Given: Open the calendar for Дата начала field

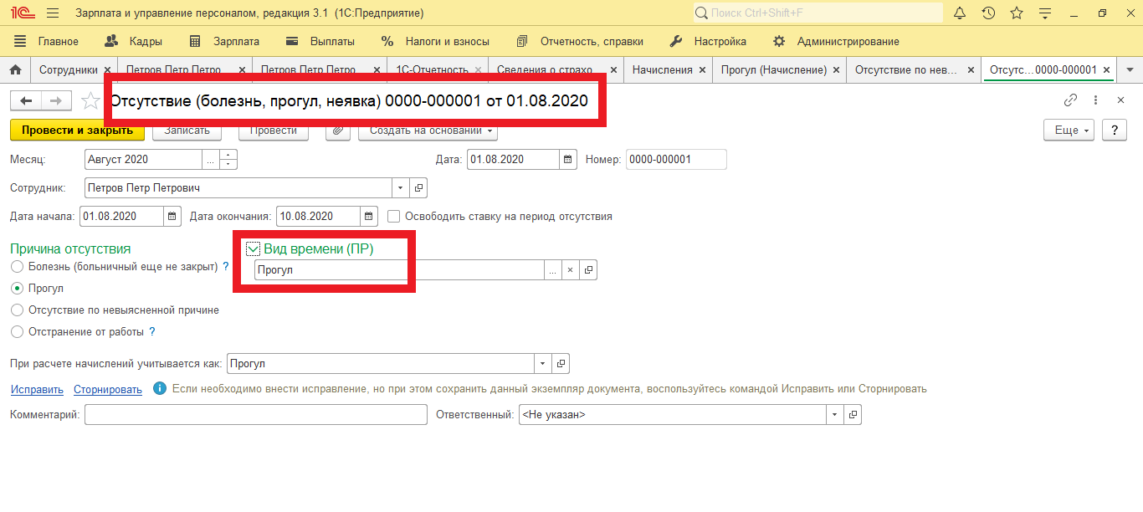Looking at the screenshot, I should (x=170, y=215).
